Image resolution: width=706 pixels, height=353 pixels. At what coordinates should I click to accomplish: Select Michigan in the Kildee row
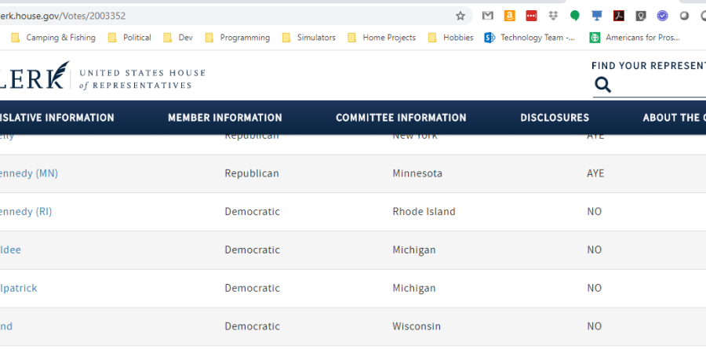413,250
